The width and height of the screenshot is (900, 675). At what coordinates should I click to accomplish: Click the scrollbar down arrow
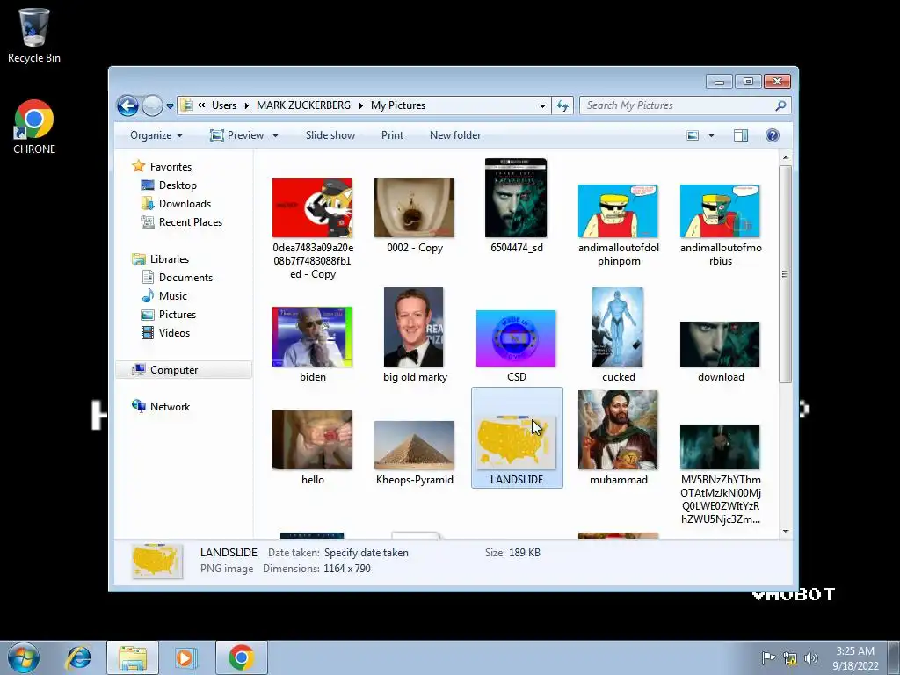[x=785, y=532]
